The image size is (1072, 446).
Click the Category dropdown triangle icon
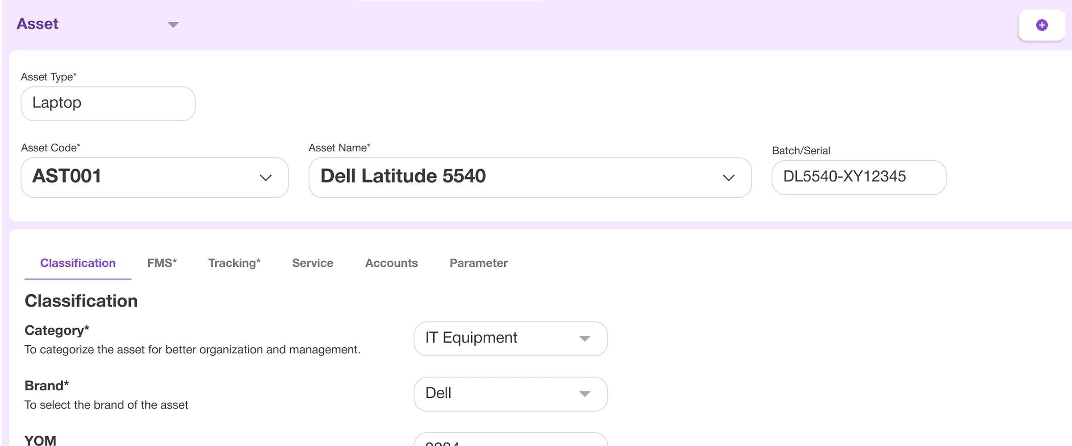tap(585, 339)
